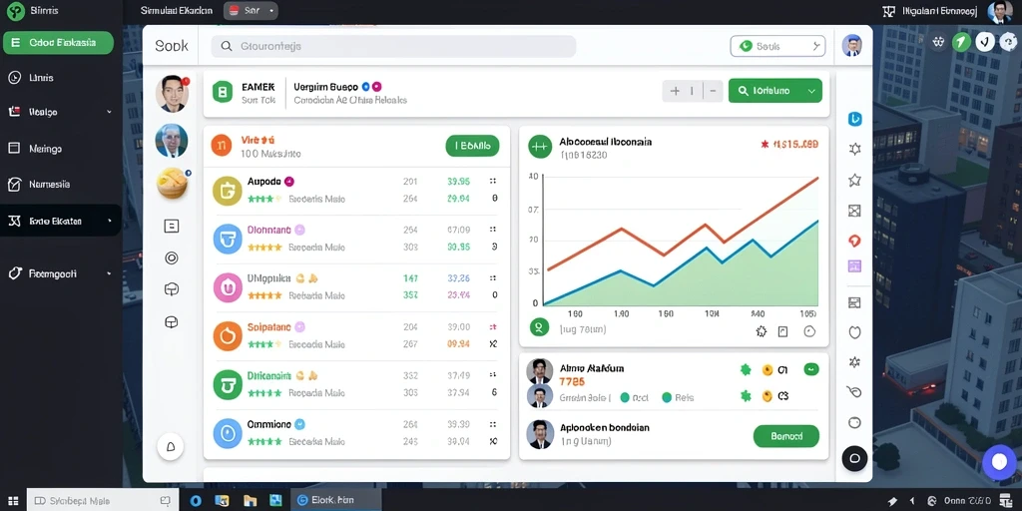
Task: Click the settings gear below the chart
Action: (761, 331)
